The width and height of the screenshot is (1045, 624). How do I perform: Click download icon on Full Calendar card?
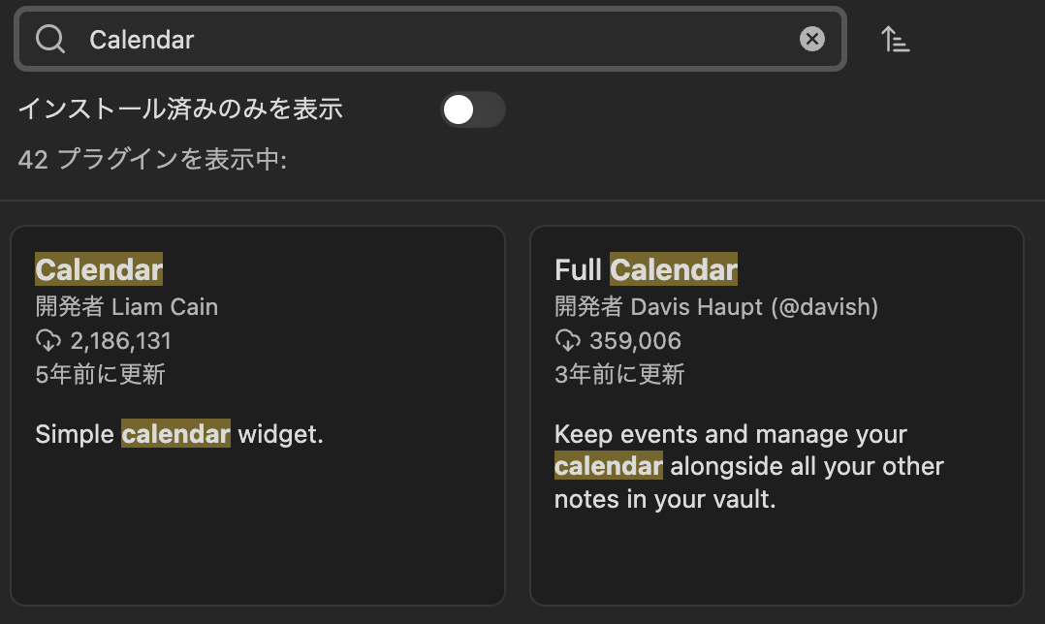[567, 340]
